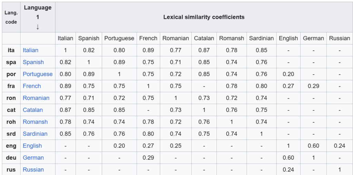Open the Sardinian language link
Screen dimensions: 353x175
pos(35,134)
